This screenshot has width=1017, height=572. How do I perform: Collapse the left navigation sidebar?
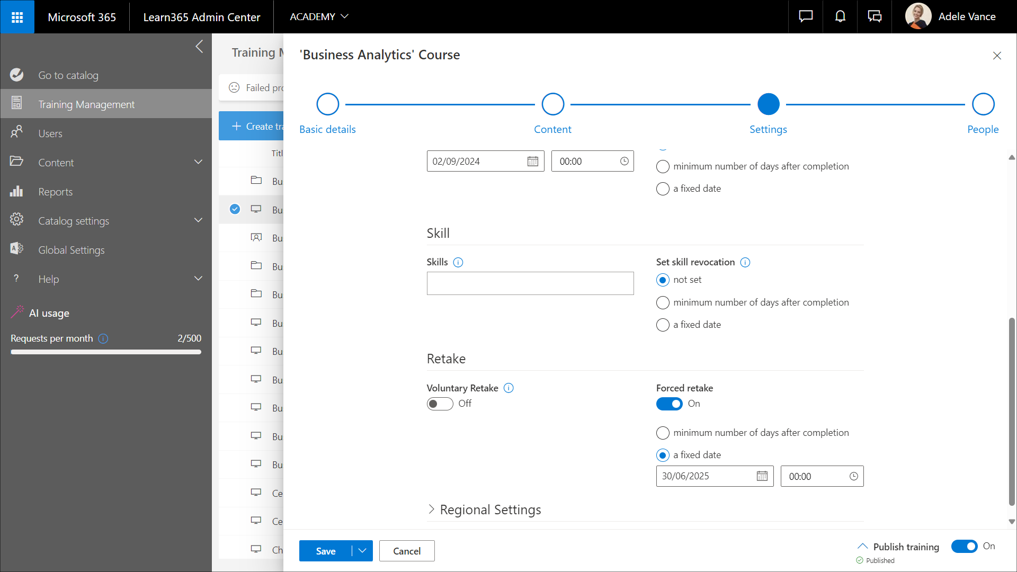point(199,47)
